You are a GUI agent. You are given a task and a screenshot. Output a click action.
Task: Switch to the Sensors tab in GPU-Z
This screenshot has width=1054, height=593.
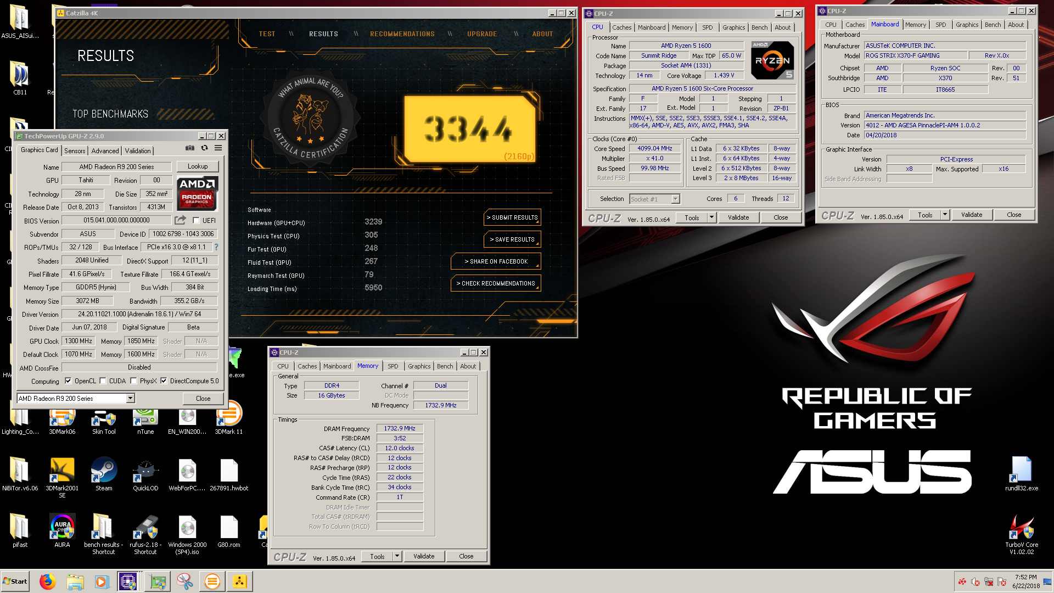pyautogui.click(x=75, y=150)
